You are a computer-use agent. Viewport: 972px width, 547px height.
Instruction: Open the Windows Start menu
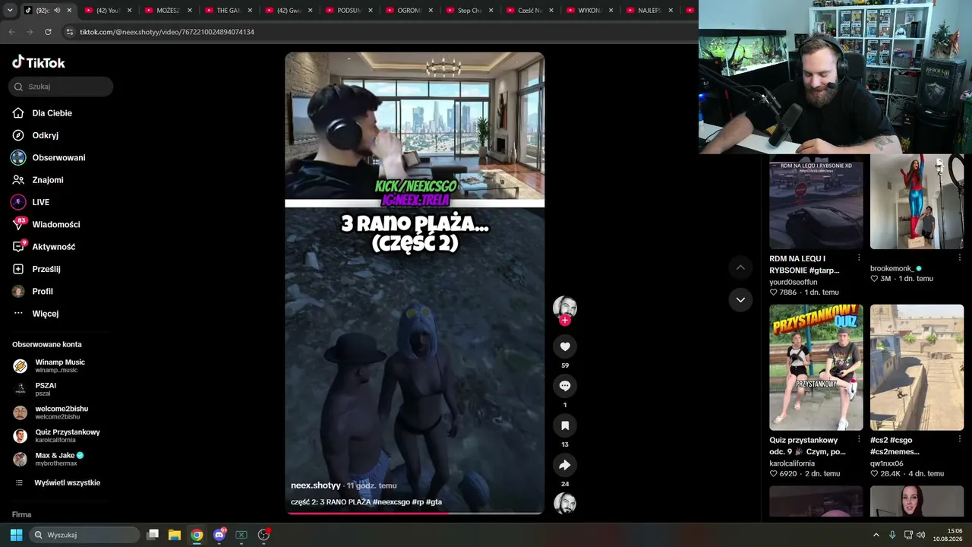pyautogui.click(x=16, y=535)
